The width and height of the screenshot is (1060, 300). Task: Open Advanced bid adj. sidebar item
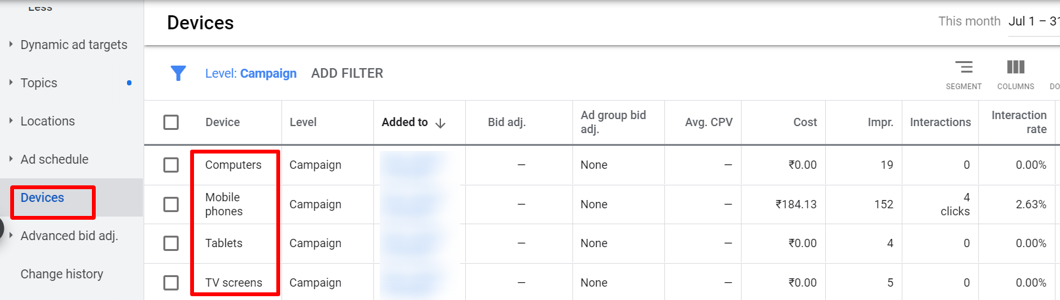click(x=69, y=236)
